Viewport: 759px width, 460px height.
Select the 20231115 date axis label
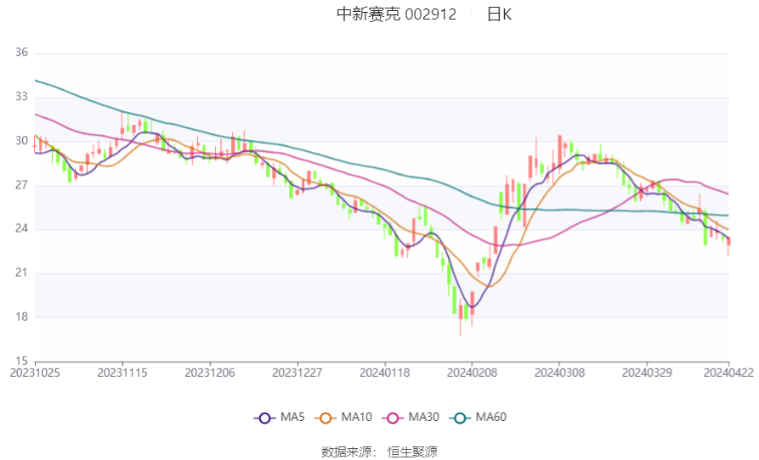[x=122, y=372]
